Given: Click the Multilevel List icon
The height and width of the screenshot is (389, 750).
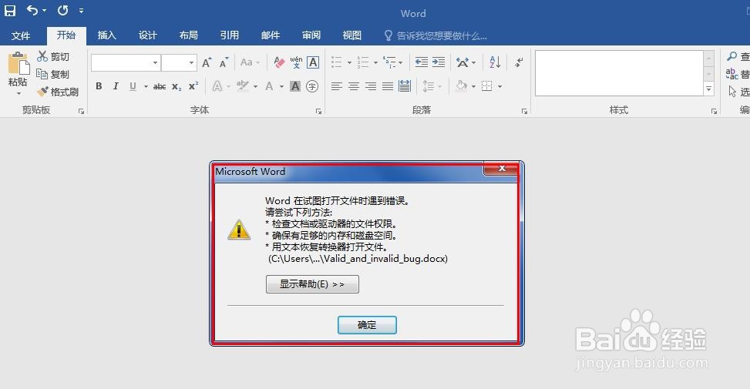Looking at the screenshot, I should click(x=389, y=62).
